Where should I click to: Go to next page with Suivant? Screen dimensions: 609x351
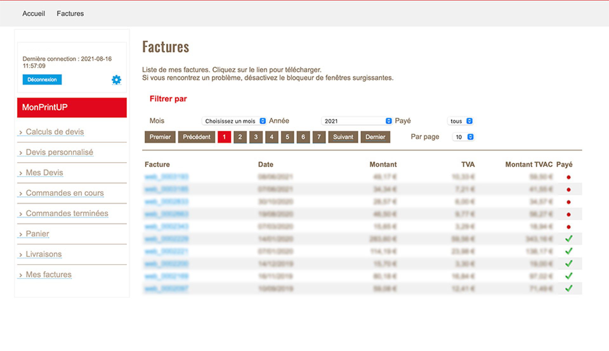click(x=343, y=137)
